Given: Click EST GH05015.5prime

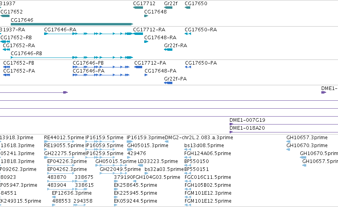Looking at the screenshot, I should (111, 165).
